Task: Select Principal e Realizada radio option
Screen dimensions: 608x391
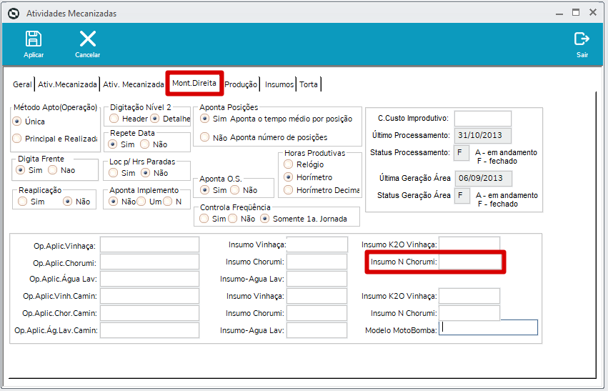Action: (x=16, y=139)
